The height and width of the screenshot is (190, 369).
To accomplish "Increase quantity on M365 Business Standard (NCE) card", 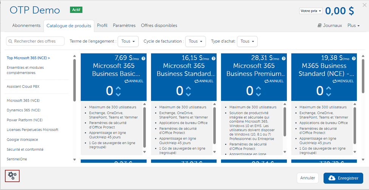I will point(329,88).
